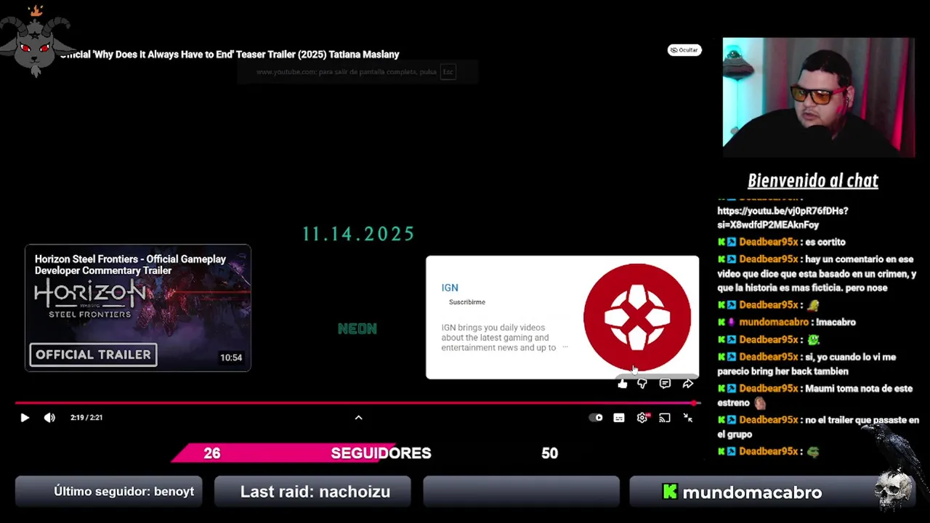Cast video with the cast icon
The width and height of the screenshot is (930, 523).
click(665, 418)
